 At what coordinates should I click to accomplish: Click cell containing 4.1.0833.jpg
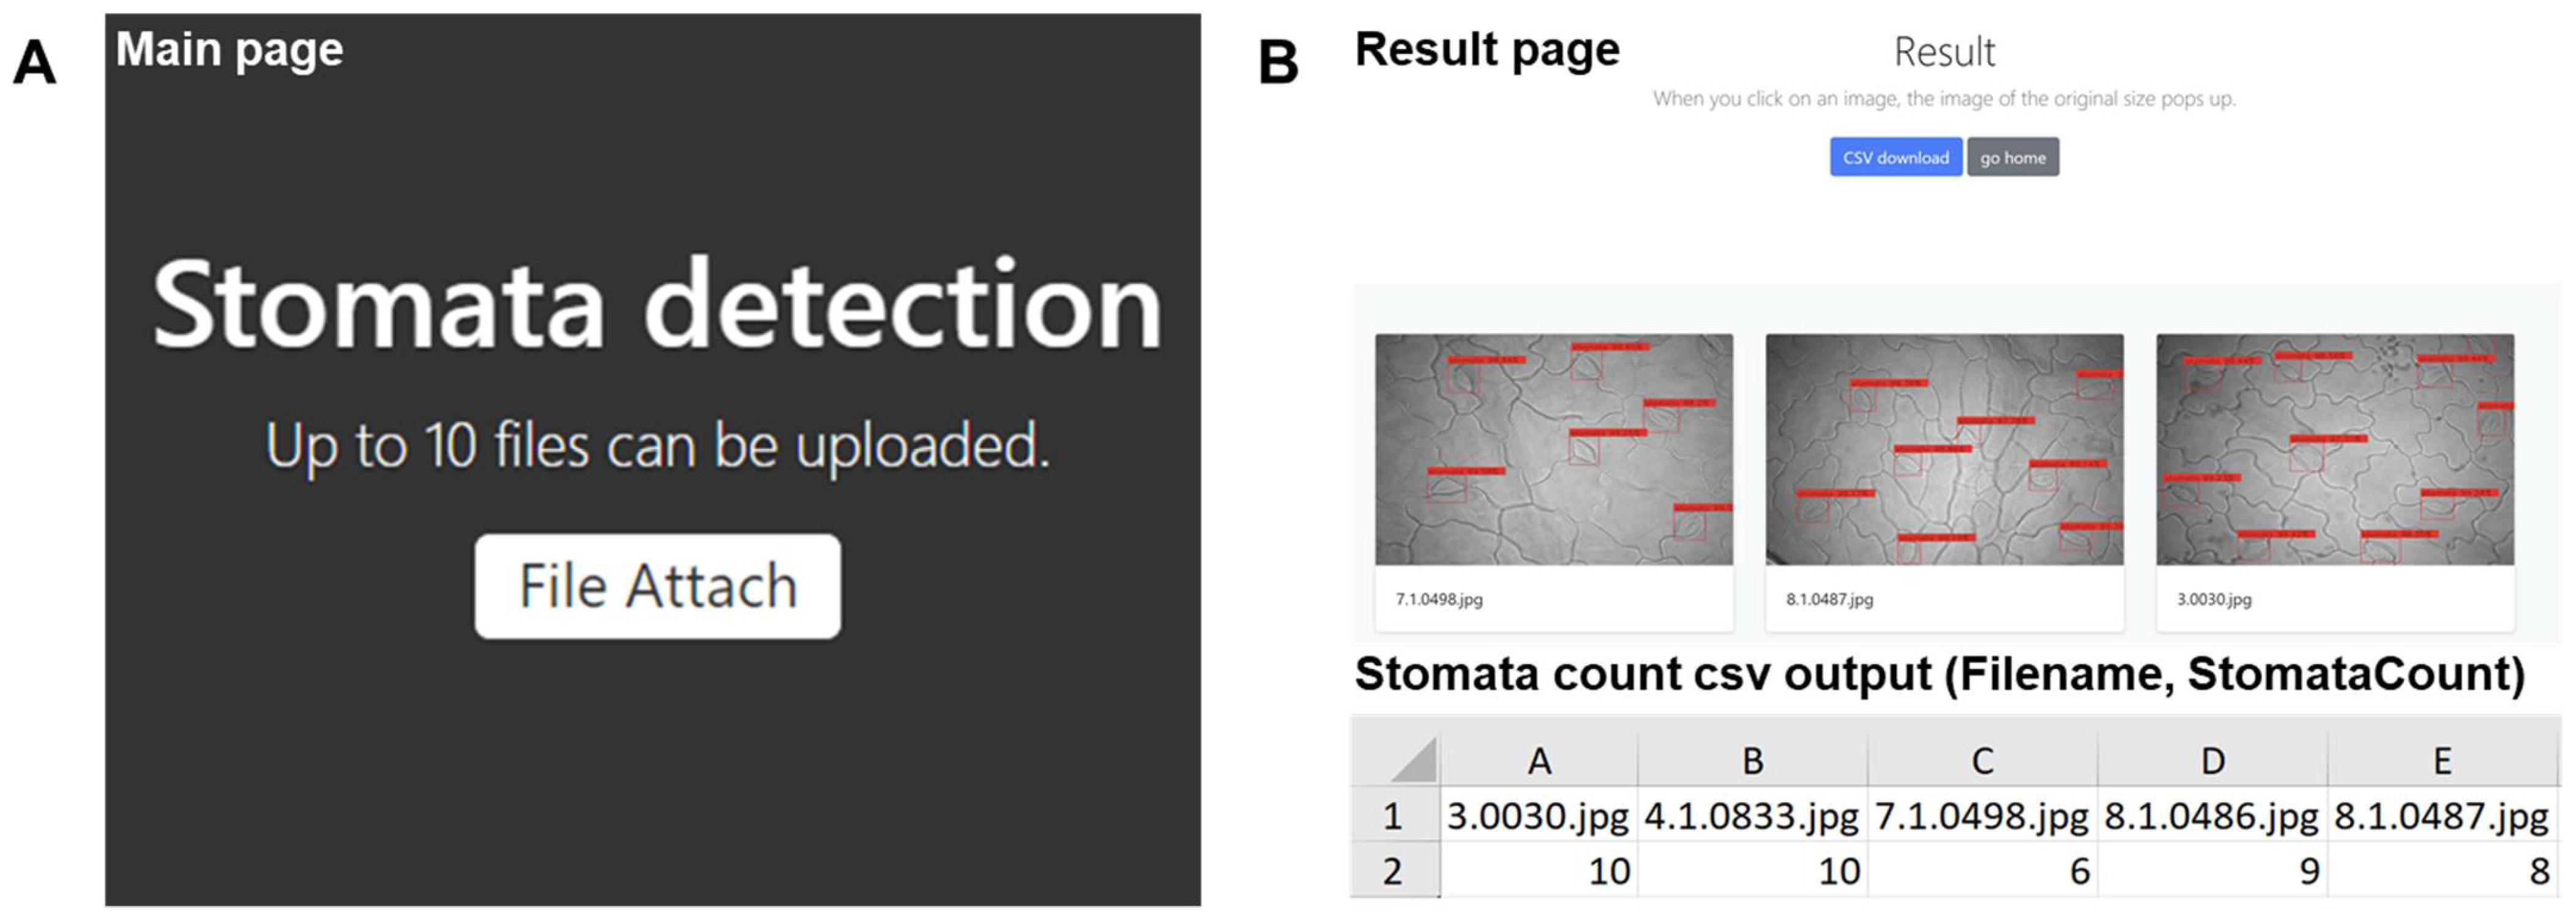pos(1752,816)
